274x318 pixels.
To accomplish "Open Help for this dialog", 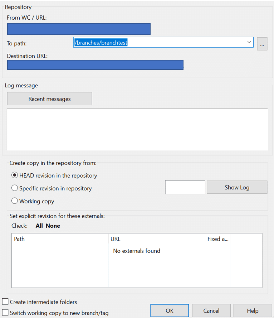I will pos(253,310).
